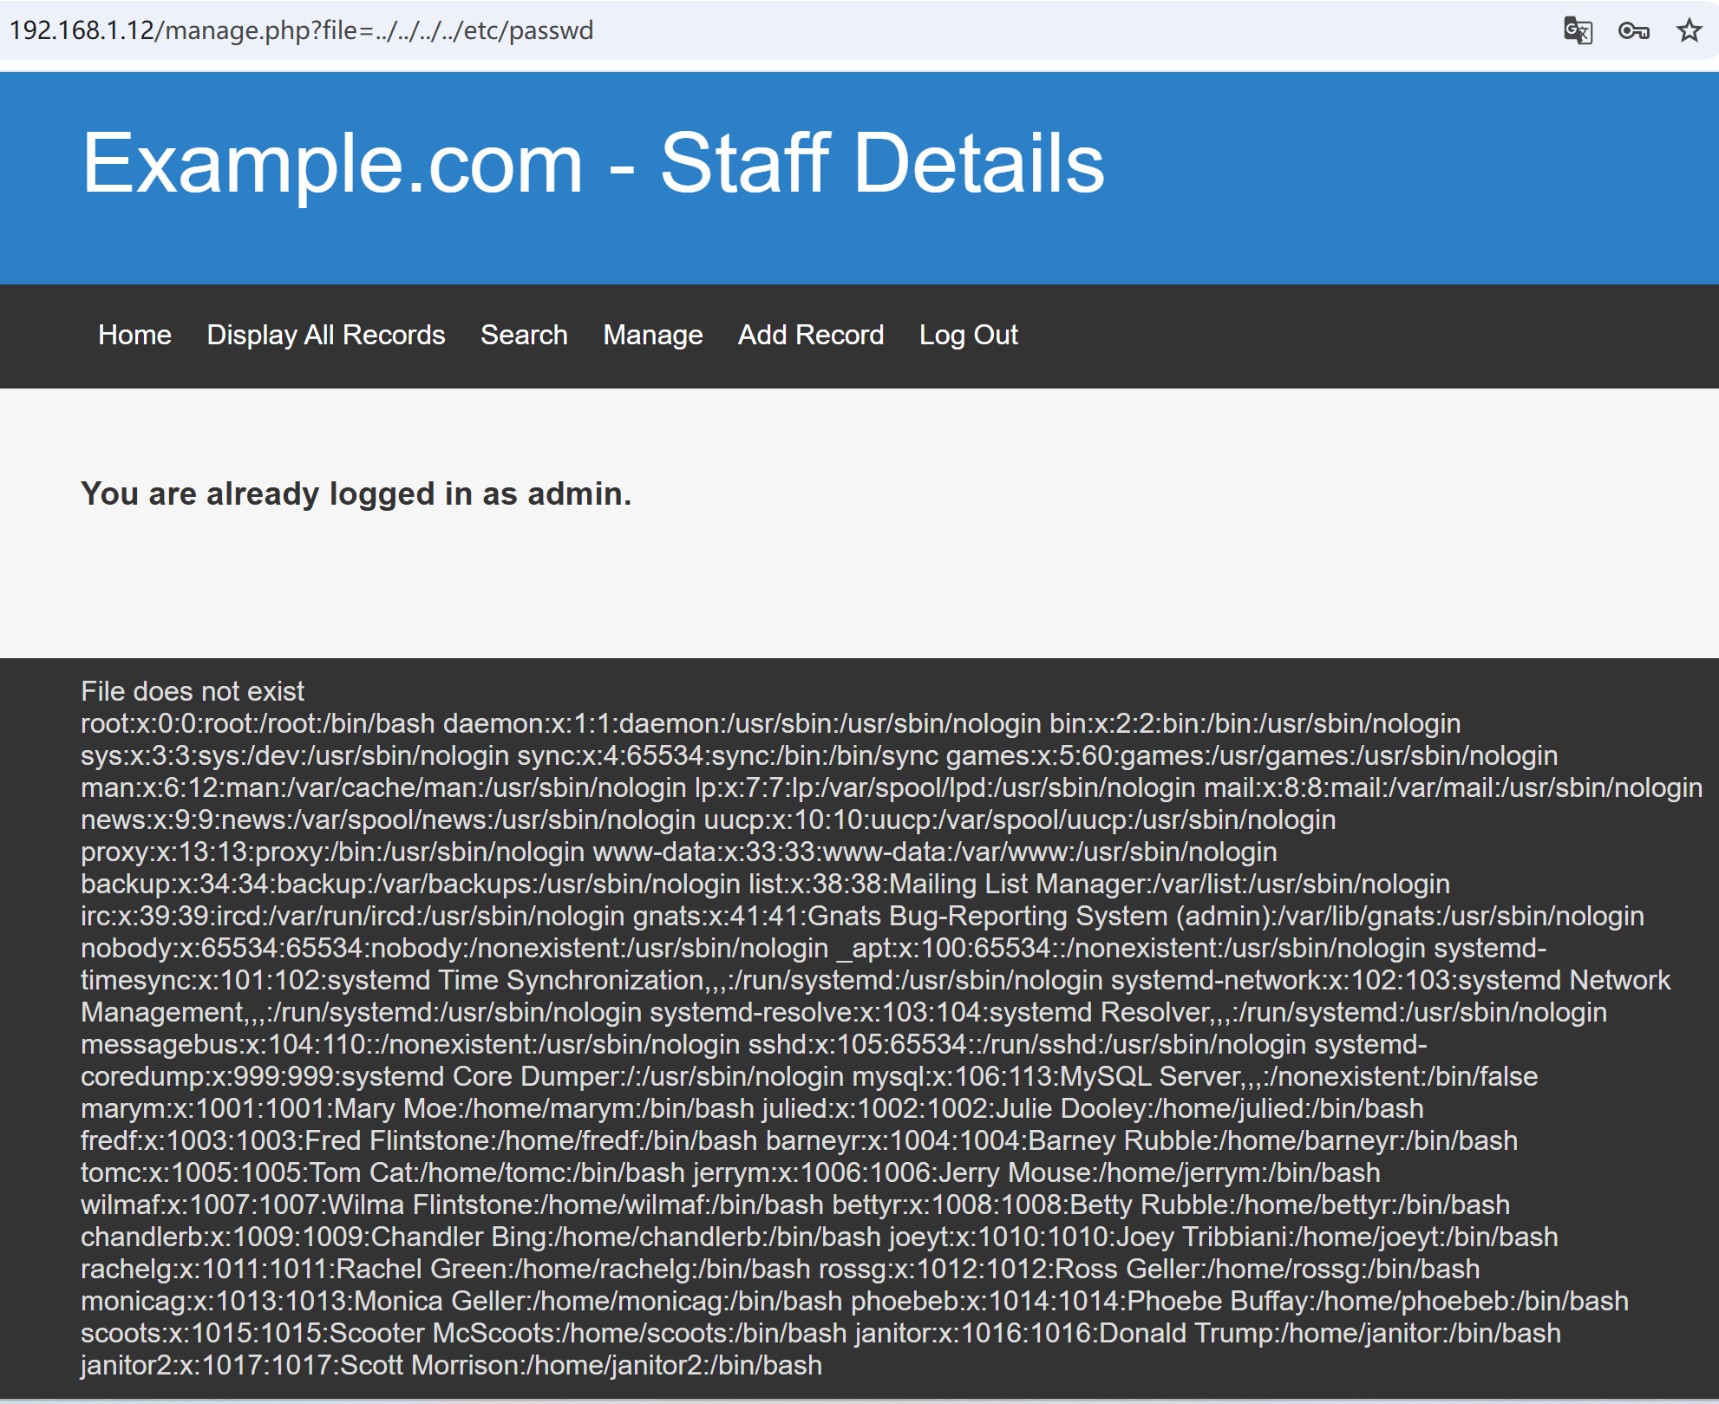Screen dimensions: 1719x1404
Task: Open saved passwords key icon
Action: click(1633, 31)
